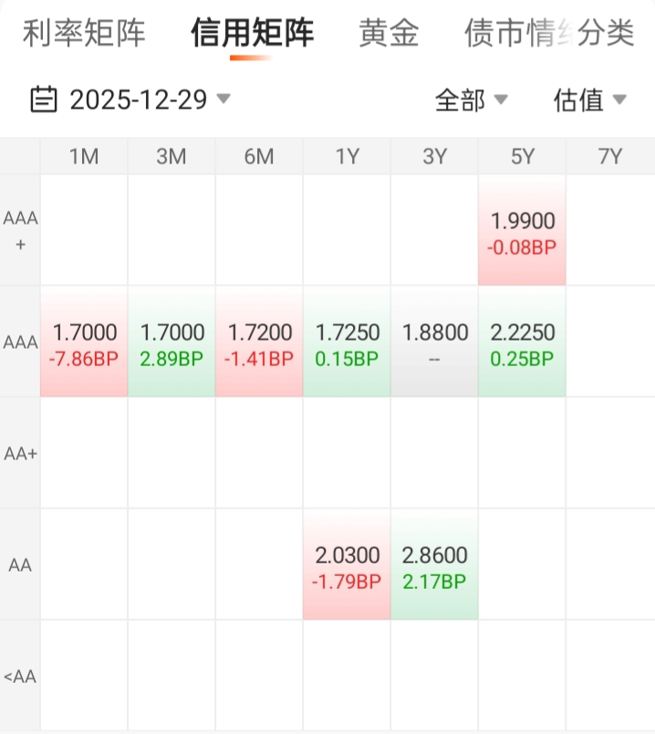Tap the 分类 button
The height and width of the screenshot is (734, 655).
click(x=606, y=34)
